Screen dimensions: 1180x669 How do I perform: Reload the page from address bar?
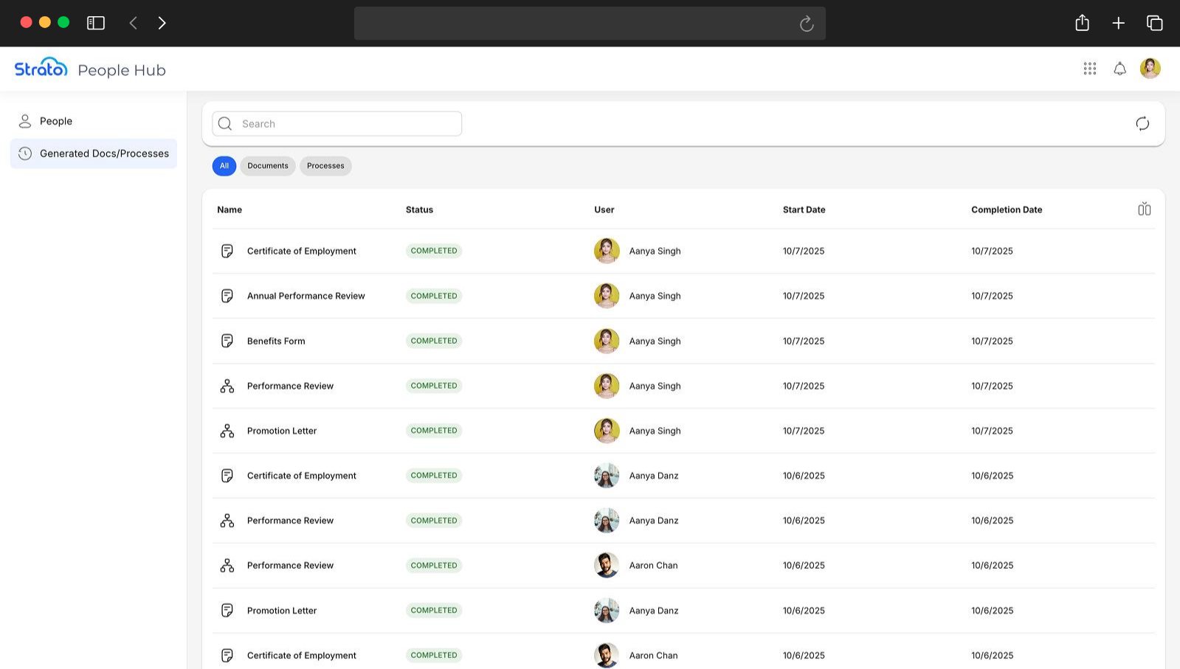(807, 24)
